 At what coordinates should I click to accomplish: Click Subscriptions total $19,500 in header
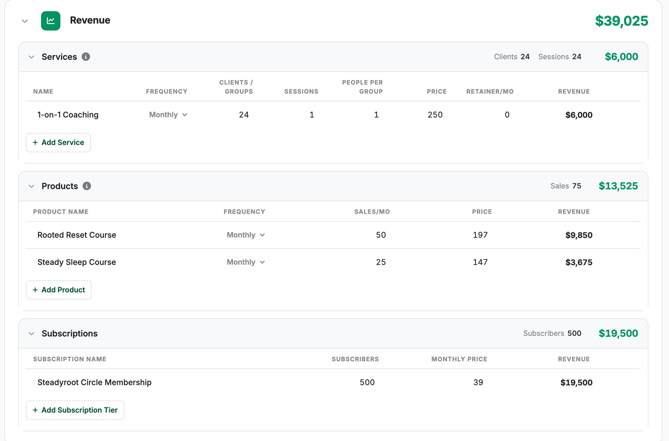click(618, 333)
